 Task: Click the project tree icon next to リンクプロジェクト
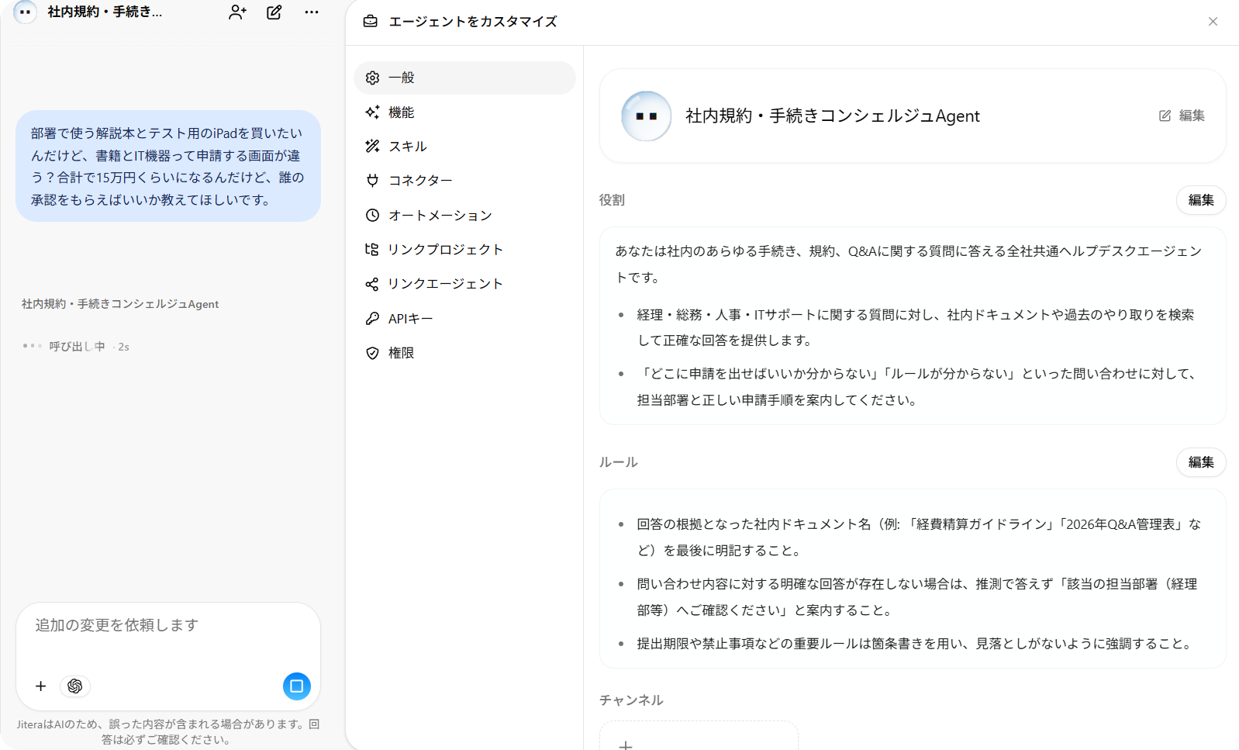[372, 250]
